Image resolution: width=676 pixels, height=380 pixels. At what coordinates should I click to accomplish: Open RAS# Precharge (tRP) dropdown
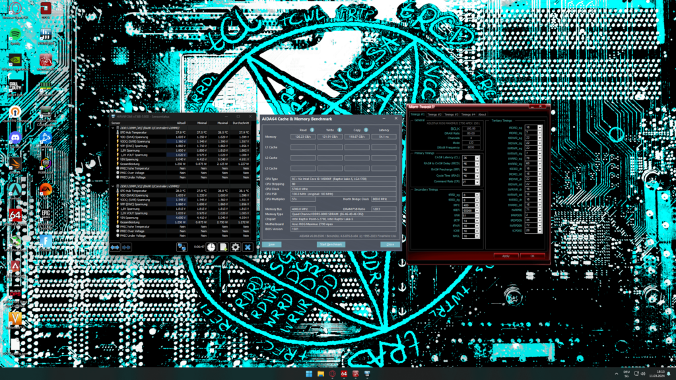tap(477, 170)
